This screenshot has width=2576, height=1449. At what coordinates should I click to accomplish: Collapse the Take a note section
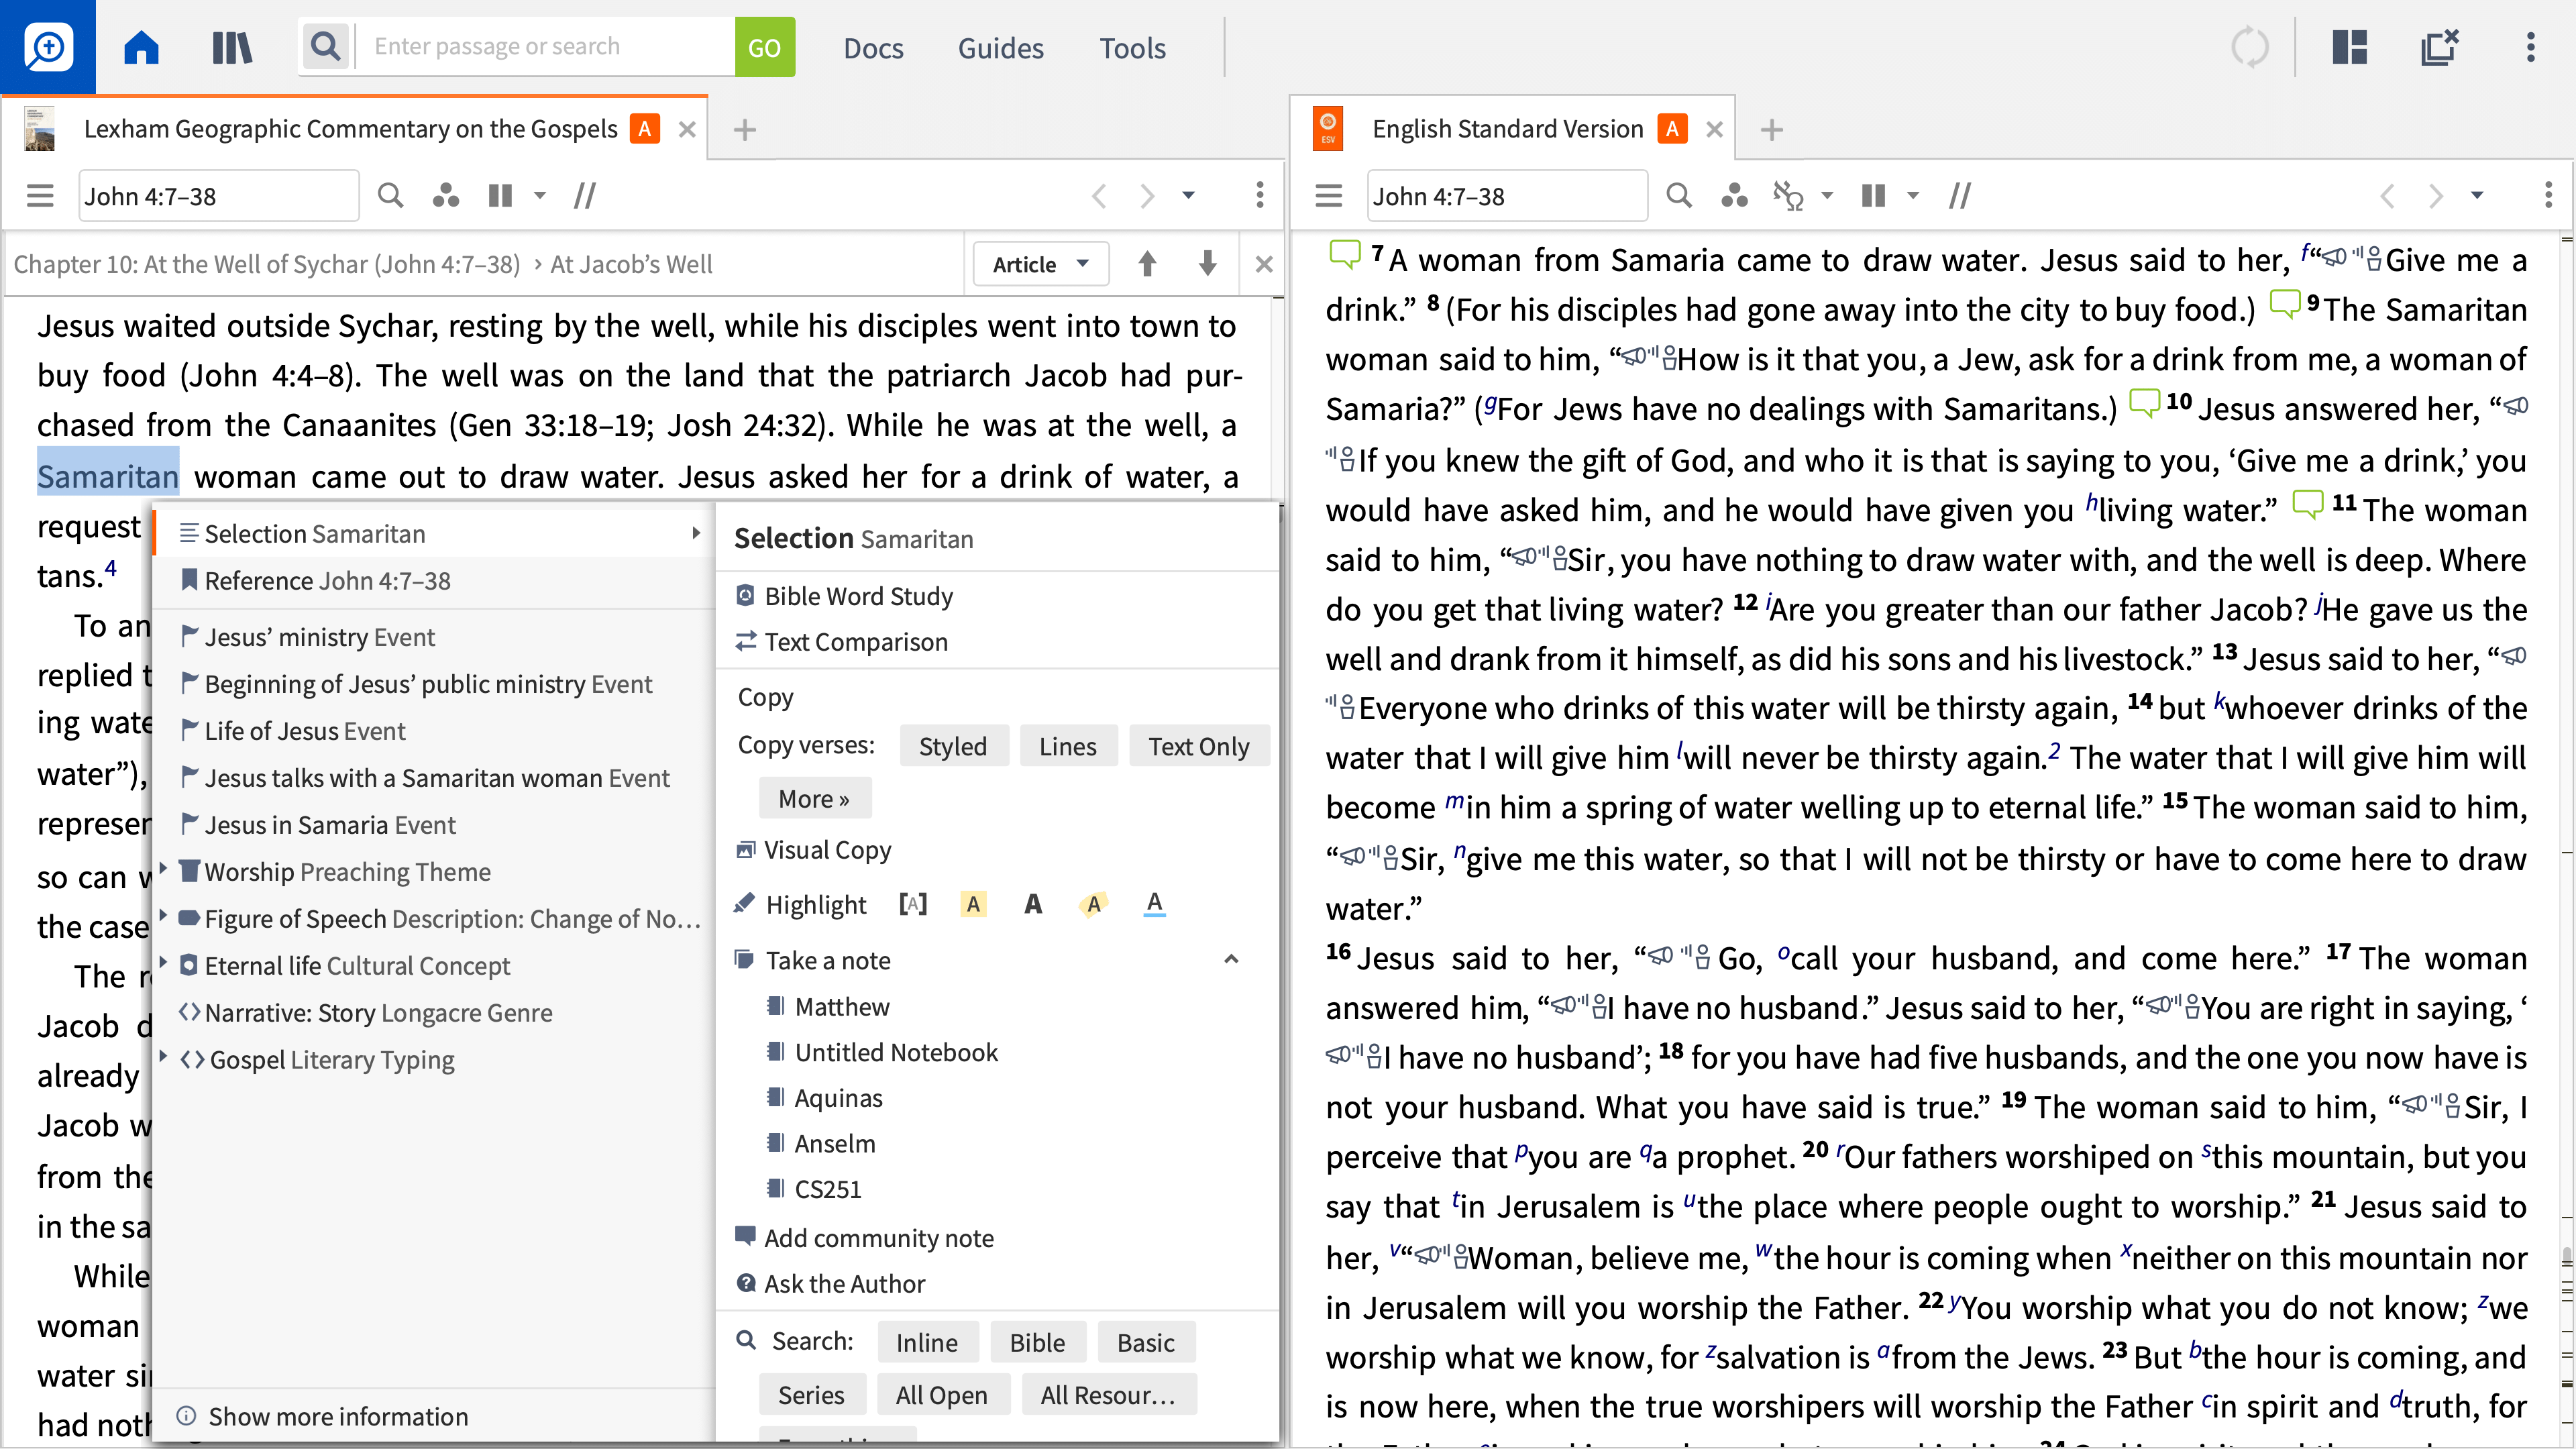(x=1231, y=960)
